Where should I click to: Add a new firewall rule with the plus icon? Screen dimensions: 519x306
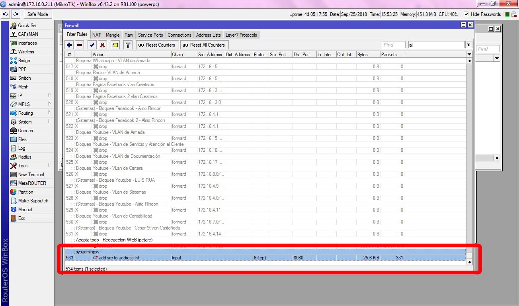[69, 45]
